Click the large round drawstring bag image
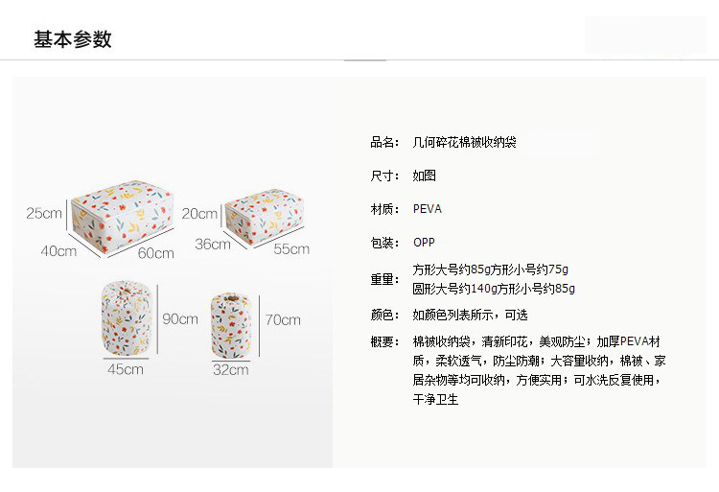The height and width of the screenshot is (492, 719). (x=127, y=318)
